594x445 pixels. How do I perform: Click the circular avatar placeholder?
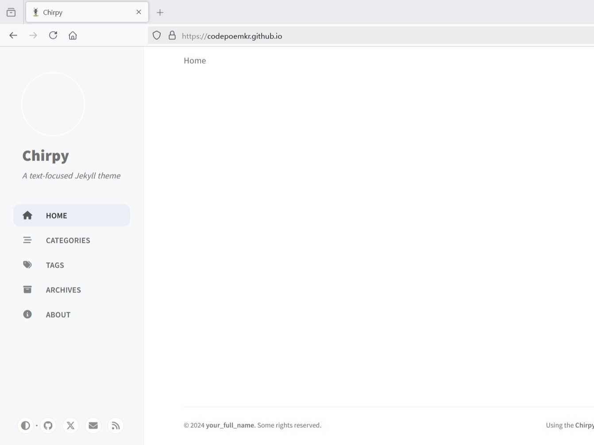point(53,104)
